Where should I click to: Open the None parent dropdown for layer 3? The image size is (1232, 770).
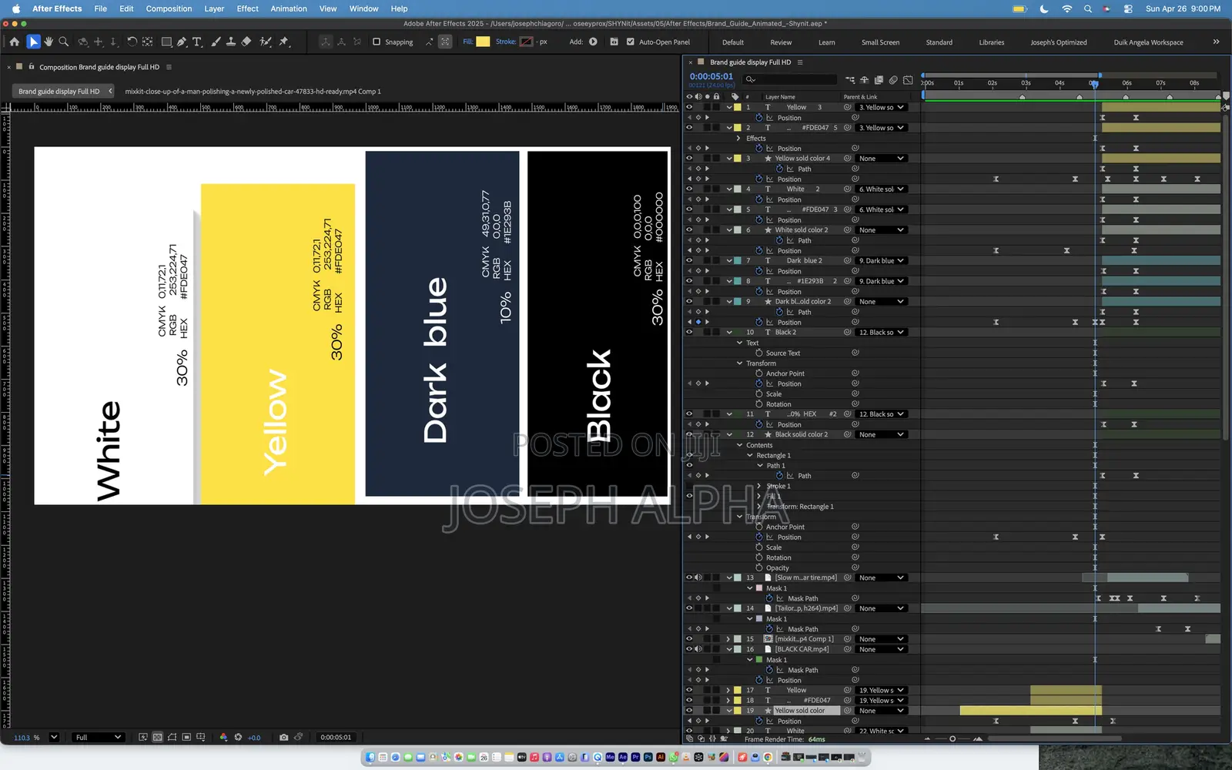tap(882, 158)
